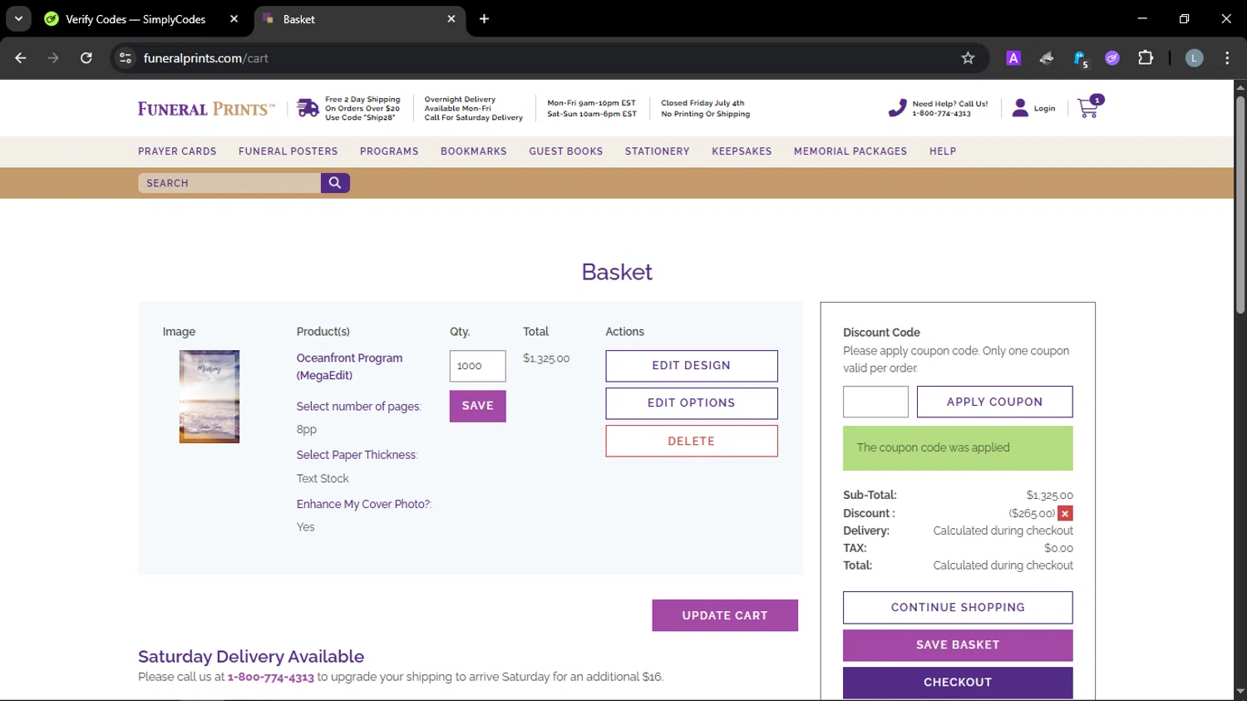Click the gray bird extension icon
This screenshot has width=1247, height=701.
(1047, 58)
